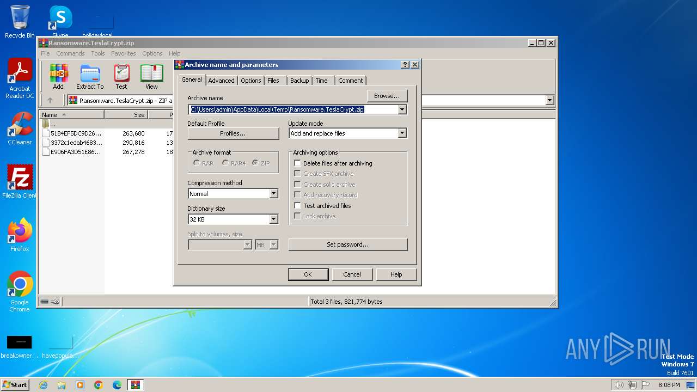Select RAR archive format radio
The height and width of the screenshot is (392, 697).
[x=197, y=163]
